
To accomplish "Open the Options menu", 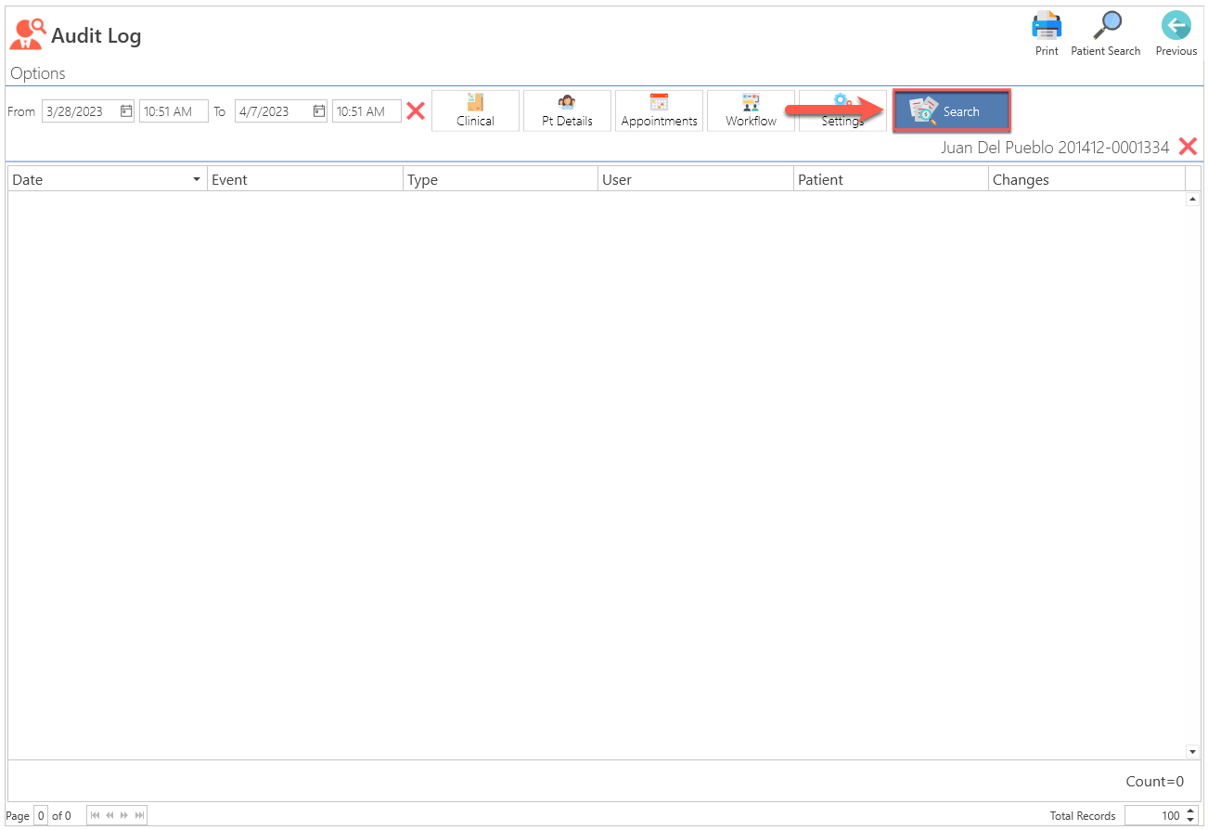I will click(x=38, y=73).
